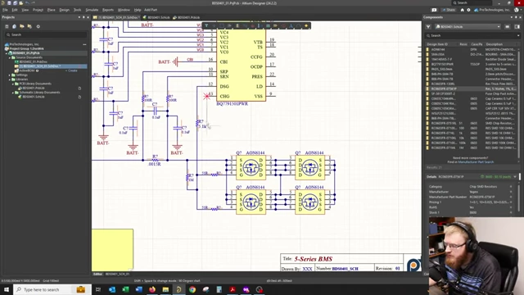Viewport: 524px width, 295px height.
Task: Switch to the BDS0401.SchLib document tab
Action: click(156, 17)
